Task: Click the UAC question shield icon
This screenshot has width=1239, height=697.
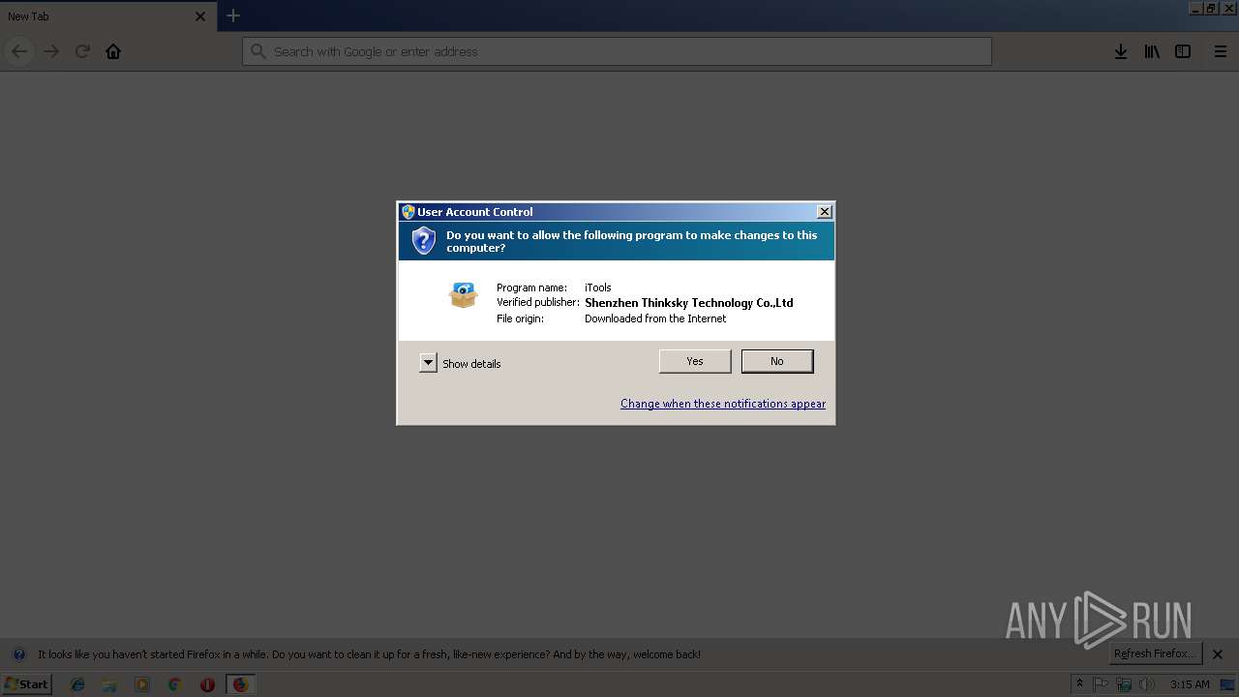Action: [x=424, y=241]
